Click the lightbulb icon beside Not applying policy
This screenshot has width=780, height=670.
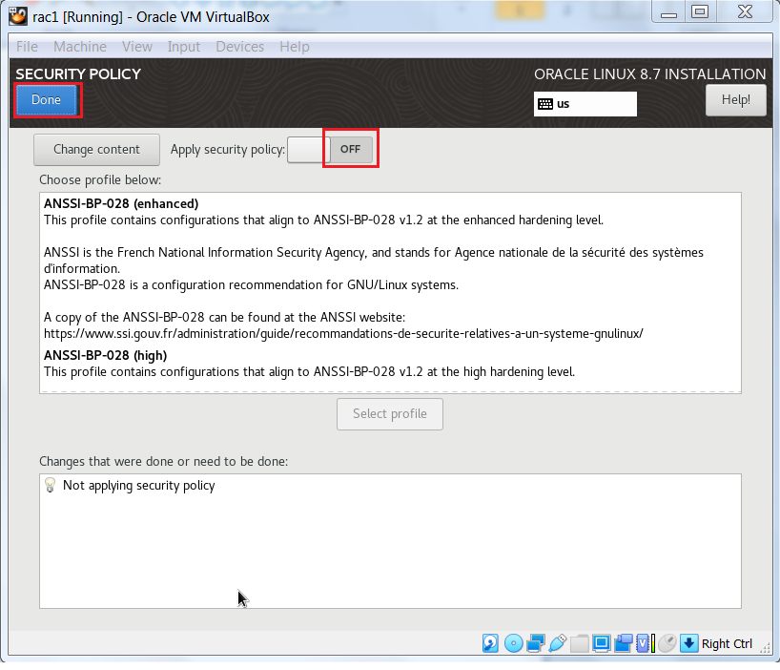(51, 485)
